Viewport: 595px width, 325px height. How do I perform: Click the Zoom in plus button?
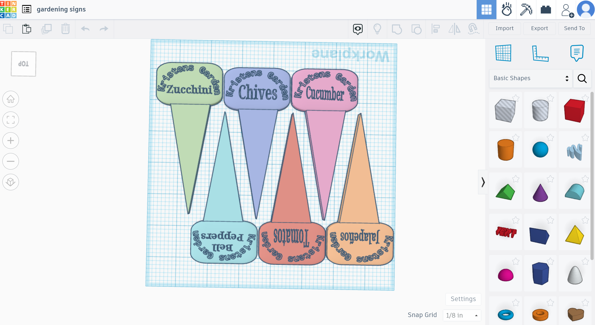pos(11,141)
